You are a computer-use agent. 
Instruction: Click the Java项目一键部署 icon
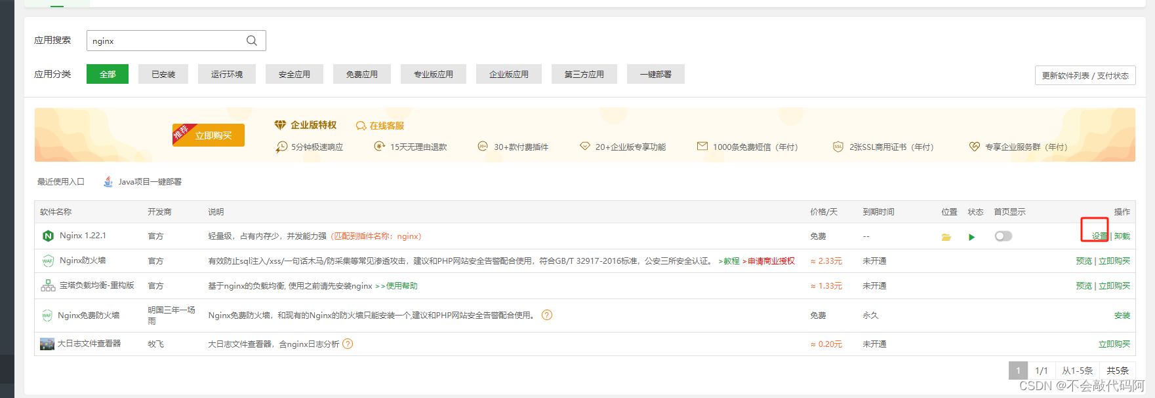click(x=108, y=182)
